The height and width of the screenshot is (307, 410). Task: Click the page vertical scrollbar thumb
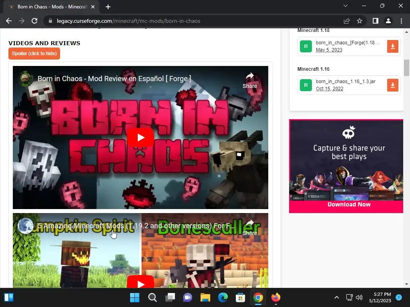point(406,67)
